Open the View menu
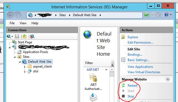 23,23
